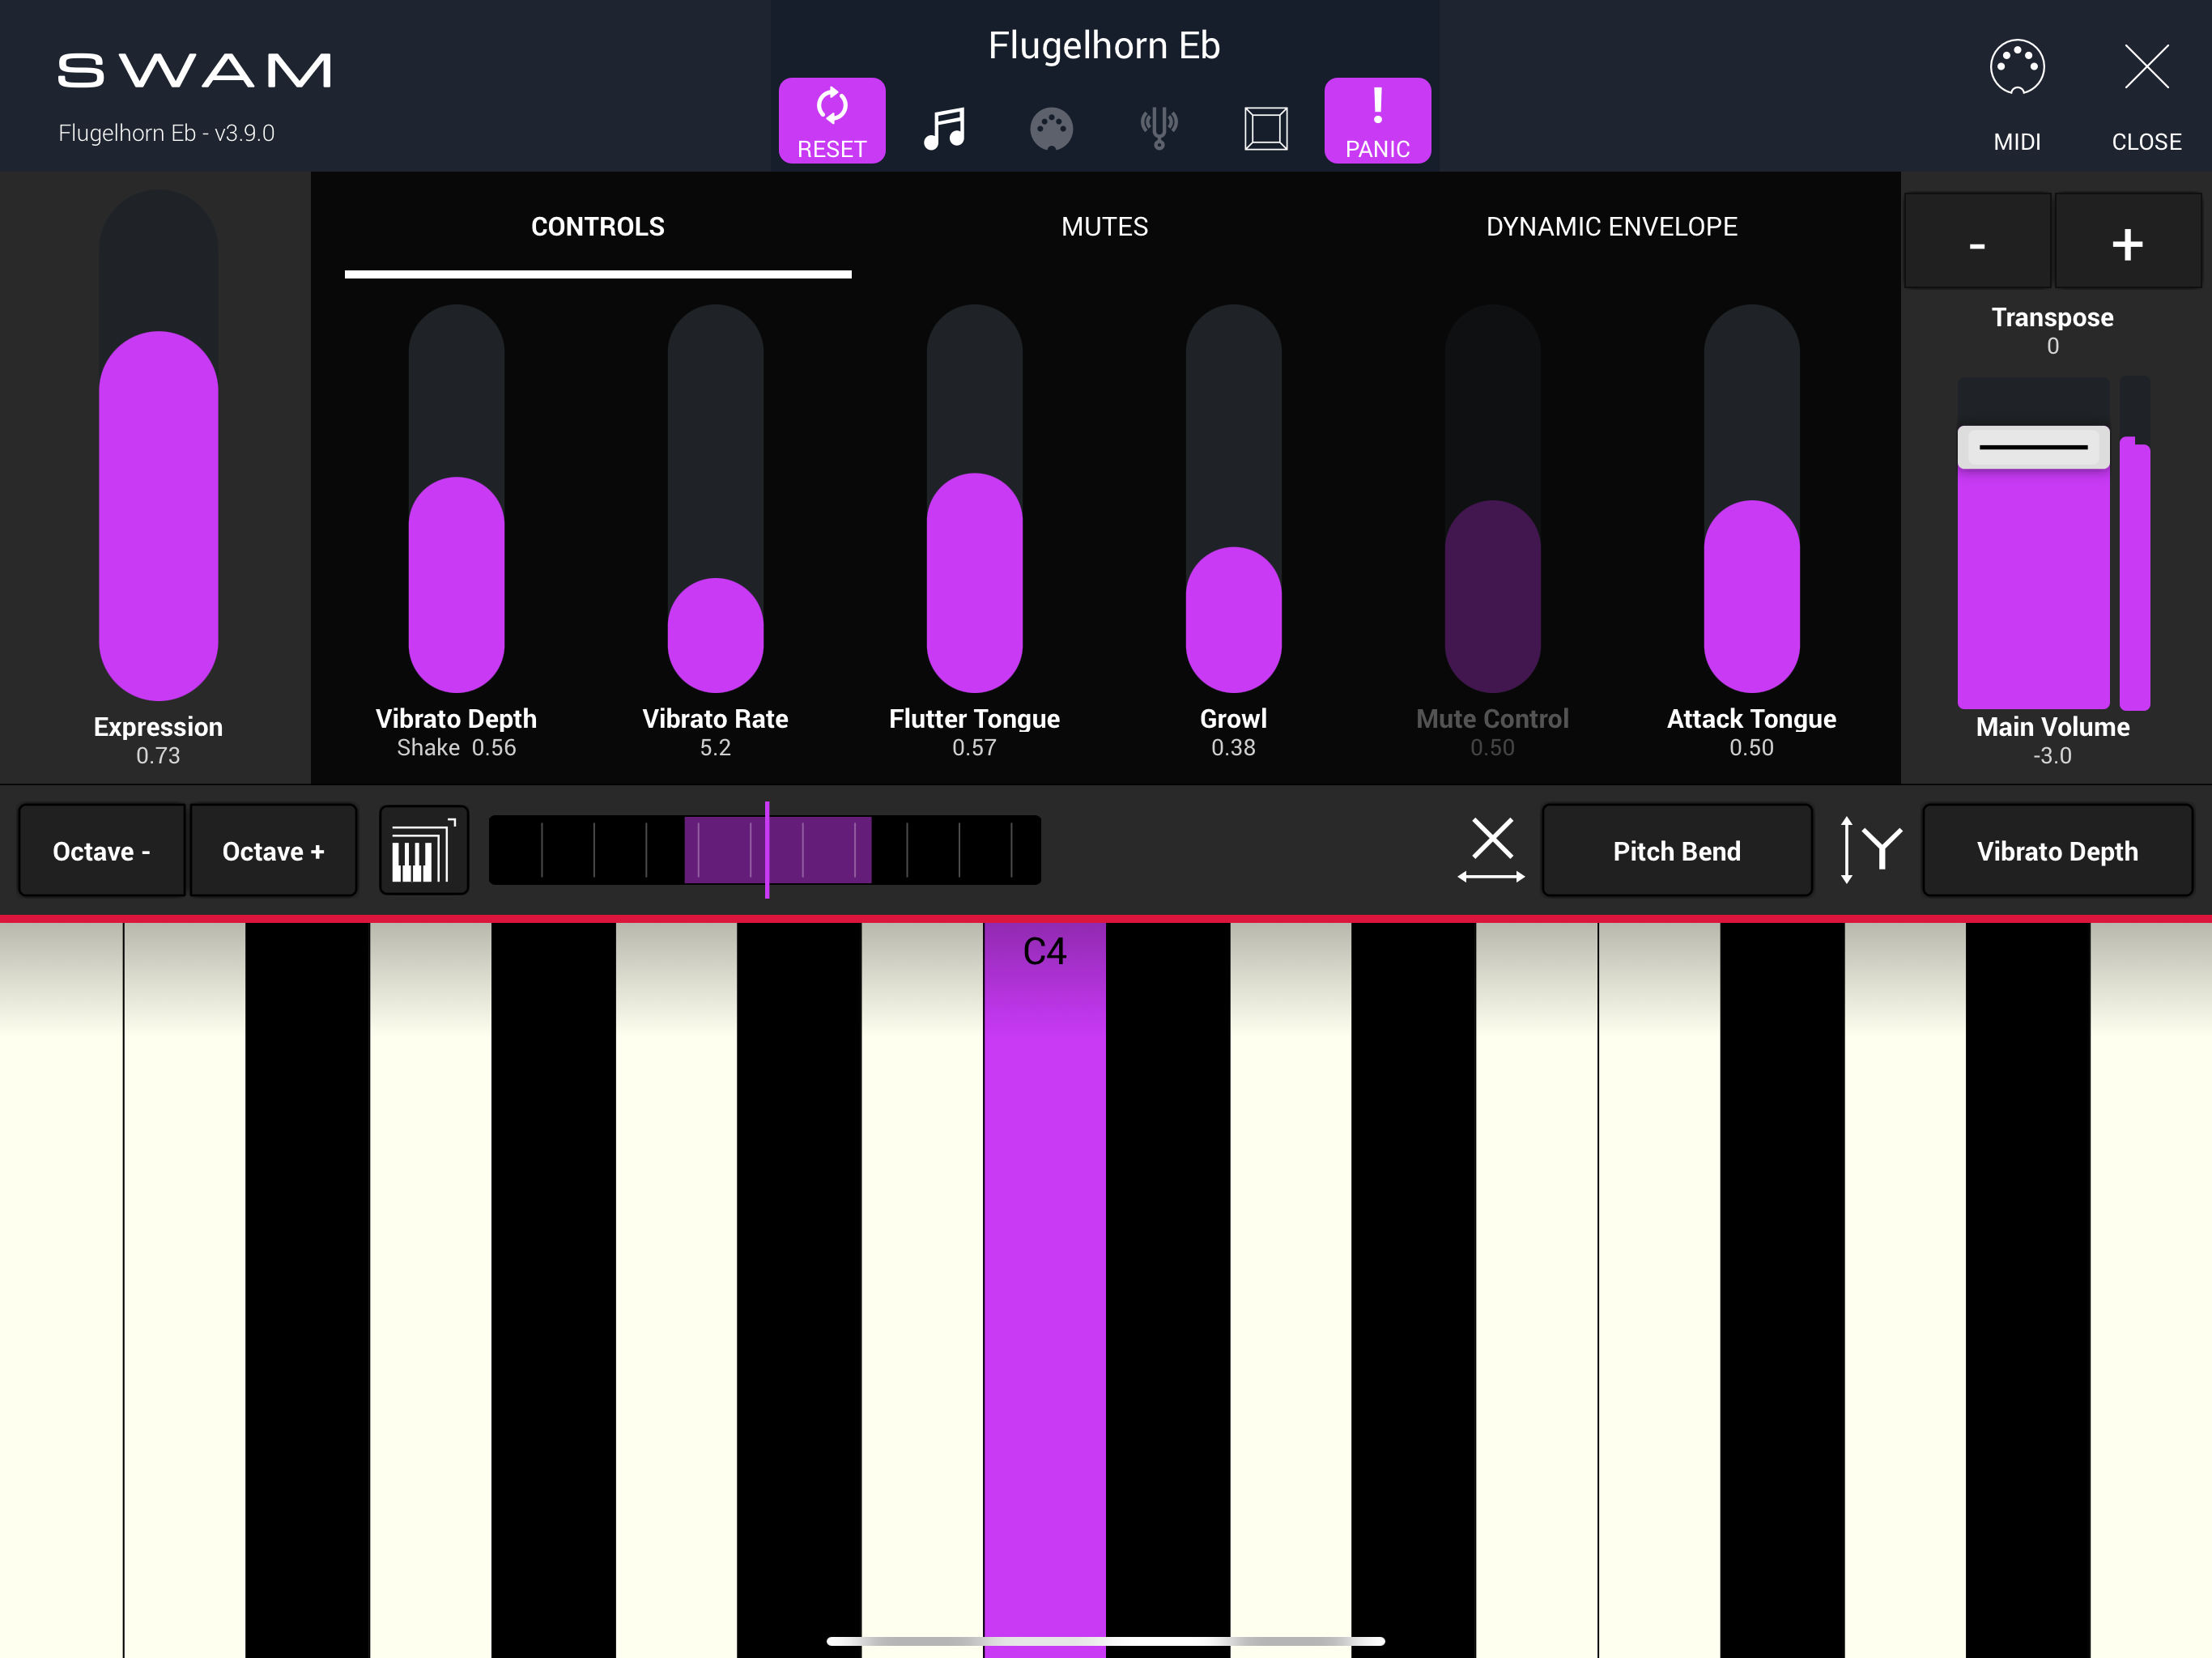
Task: Switch to the CONTROLS tab
Action: point(598,227)
